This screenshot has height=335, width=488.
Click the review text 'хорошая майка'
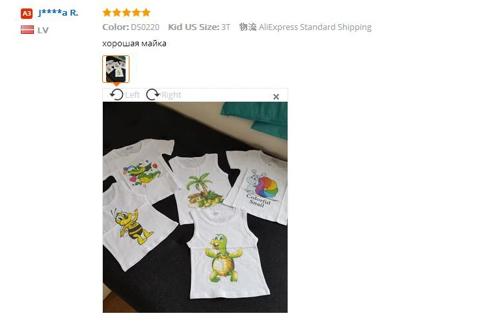click(x=134, y=44)
